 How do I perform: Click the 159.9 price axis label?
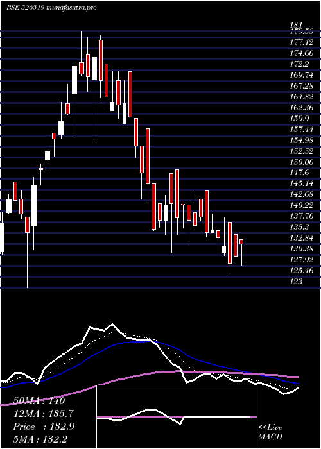pyautogui.click(x=299, y=119)
